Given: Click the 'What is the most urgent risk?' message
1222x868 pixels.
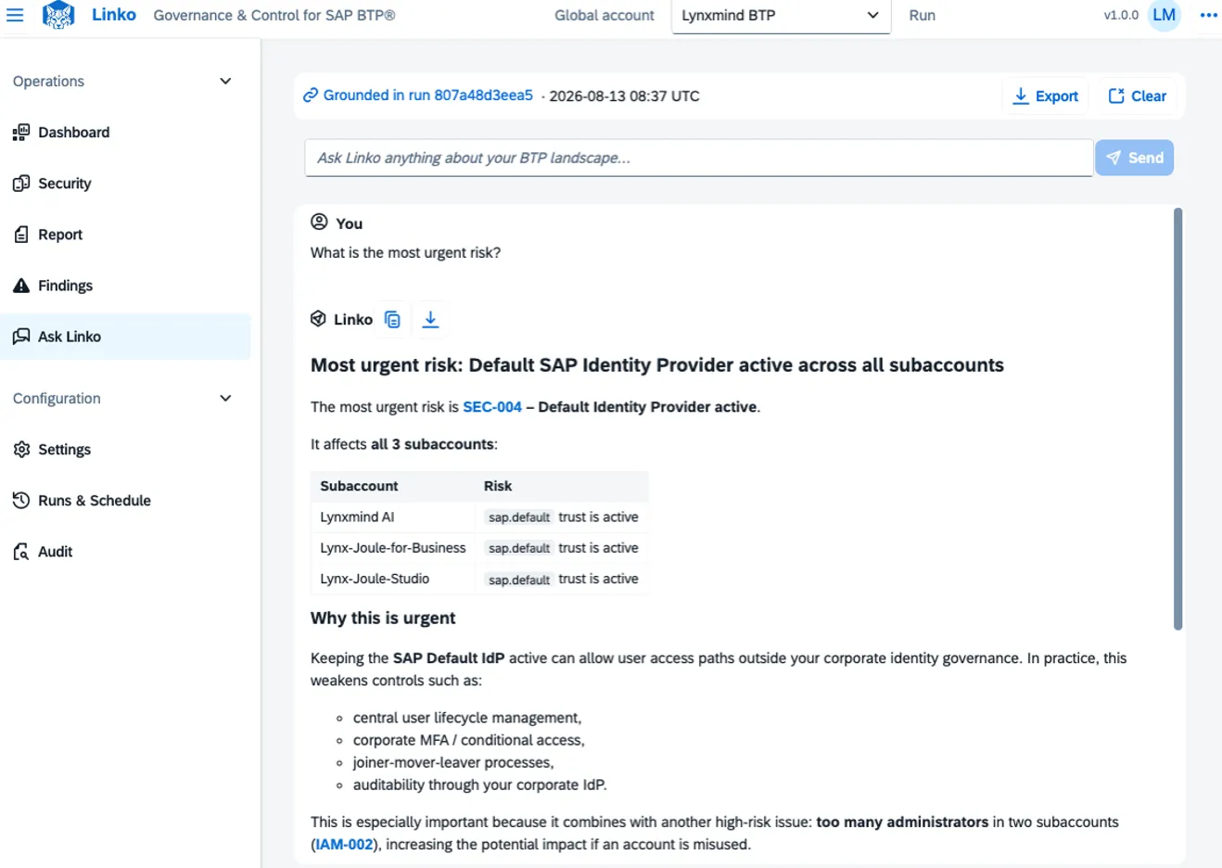Looking at the screenshot, I should point(405,253).
